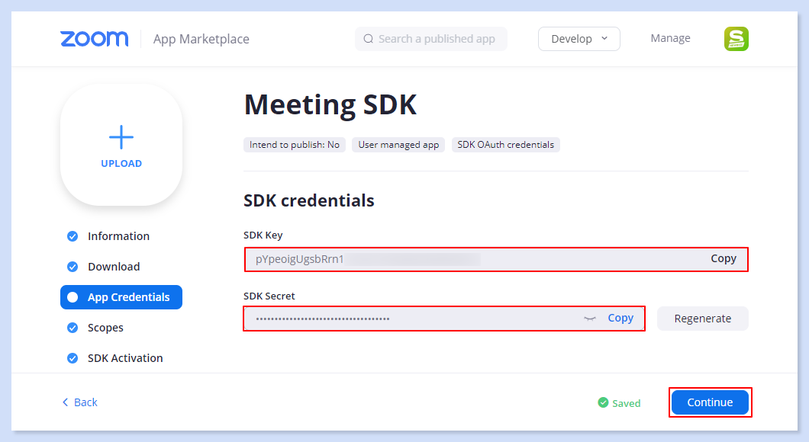Click the plus upload icon

(x=121, y=137)
